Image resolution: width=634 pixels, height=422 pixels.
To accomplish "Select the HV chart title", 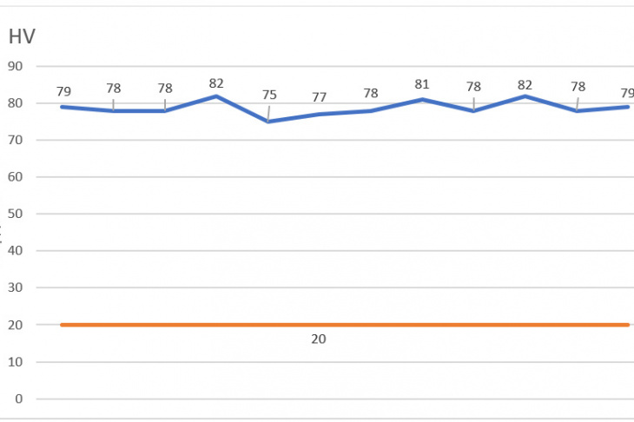I will (22, 36).
